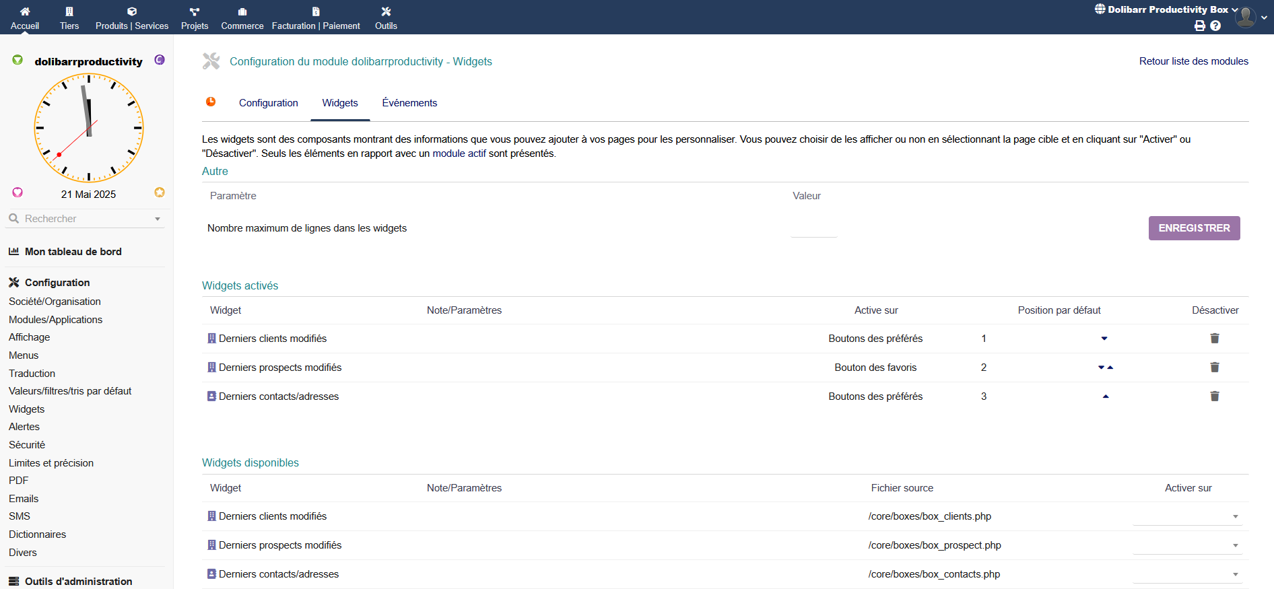Image resolution: width=1274 pixels, height=589 pixels.
Task: Open help via the question mark icon
Action: coord(1215,26)
